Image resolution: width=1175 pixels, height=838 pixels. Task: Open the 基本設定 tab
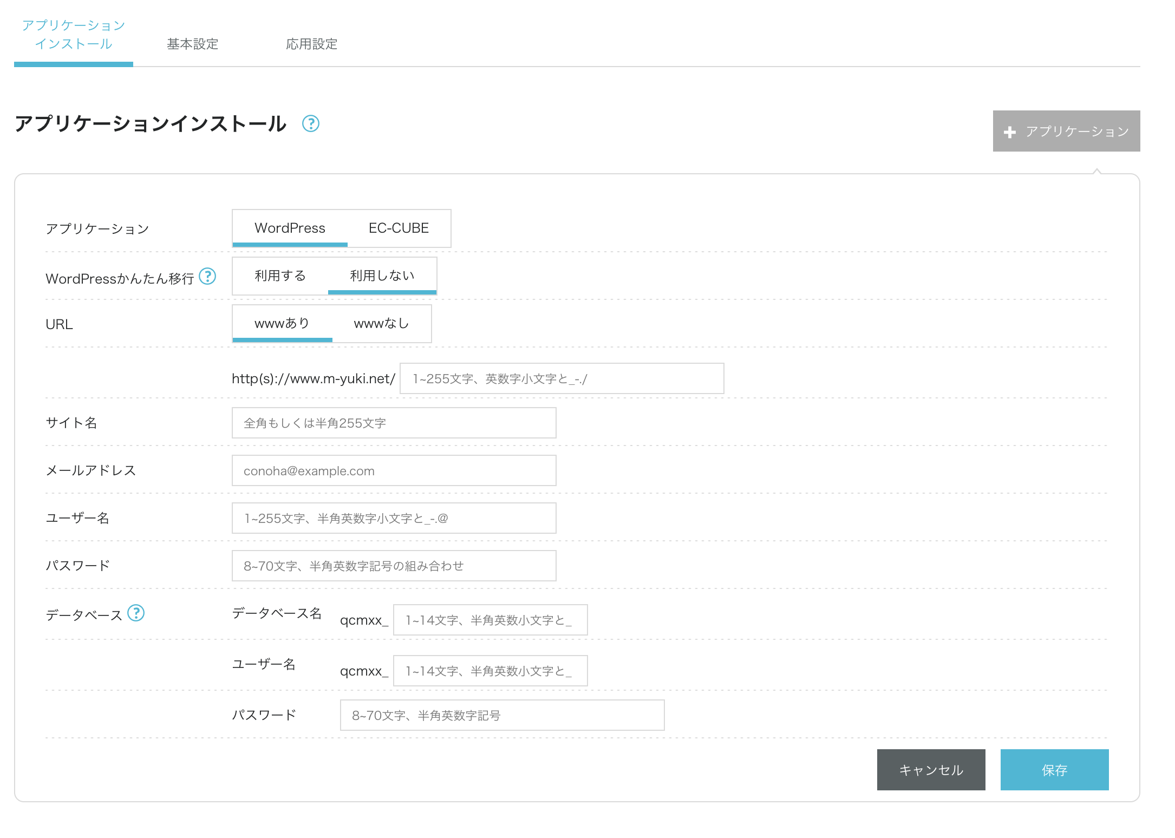click(193, 44)
